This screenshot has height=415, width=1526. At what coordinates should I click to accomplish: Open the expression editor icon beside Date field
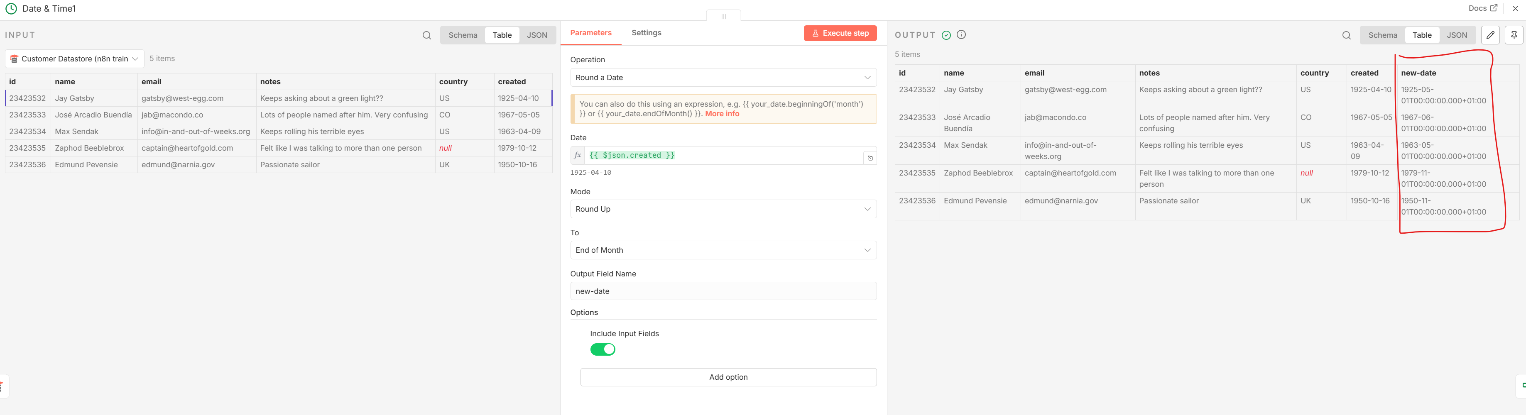tap(870, 158)
